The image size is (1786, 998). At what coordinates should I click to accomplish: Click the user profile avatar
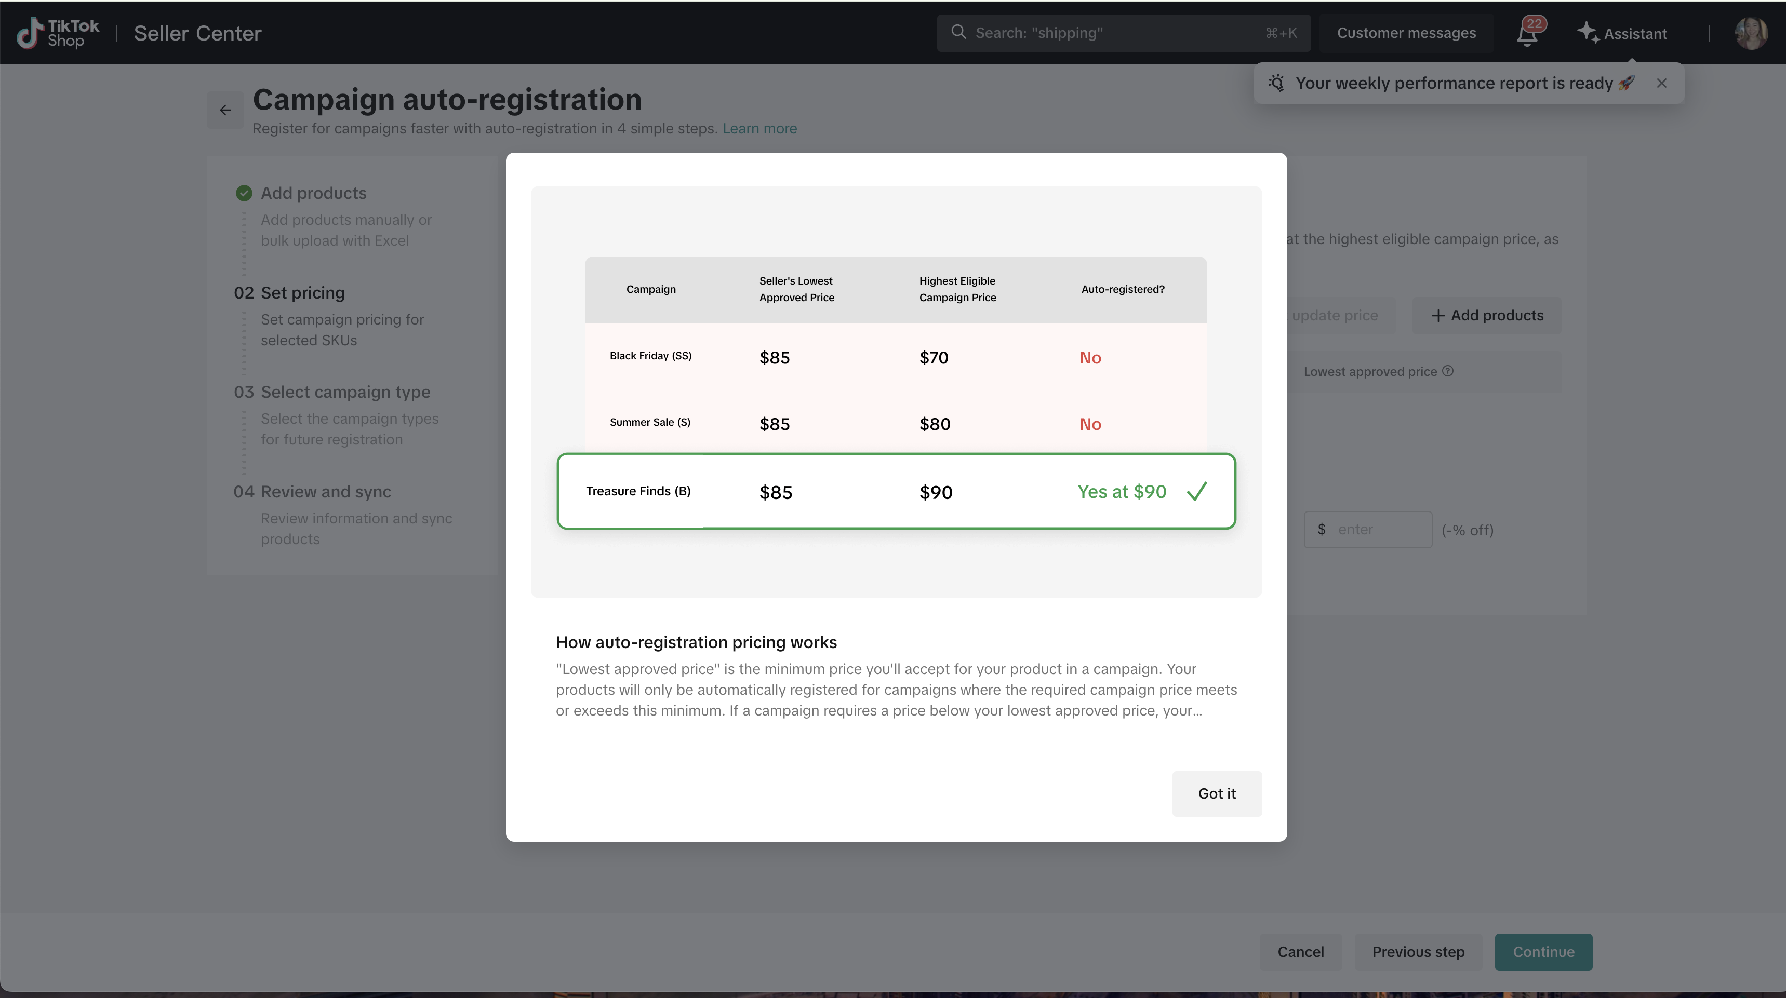point(1750,33)
